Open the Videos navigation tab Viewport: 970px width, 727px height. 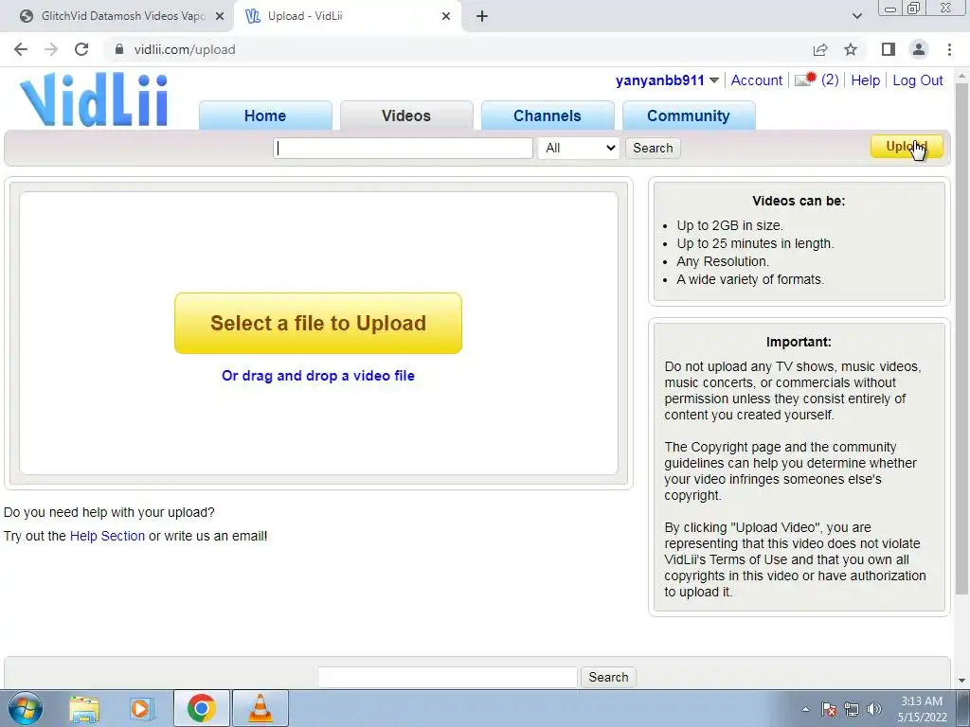pyautogui.click(x=405, y=115)
